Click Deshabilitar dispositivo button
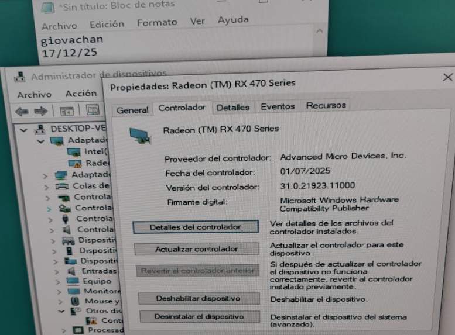The image size is (455, 335). coord(199,298)
